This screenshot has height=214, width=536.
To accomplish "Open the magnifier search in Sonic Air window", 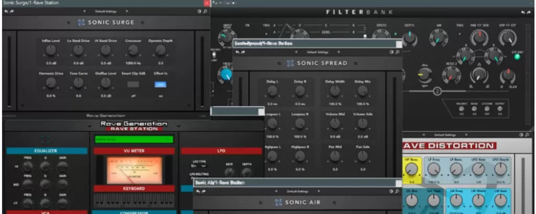I will (x=397, y=192).
